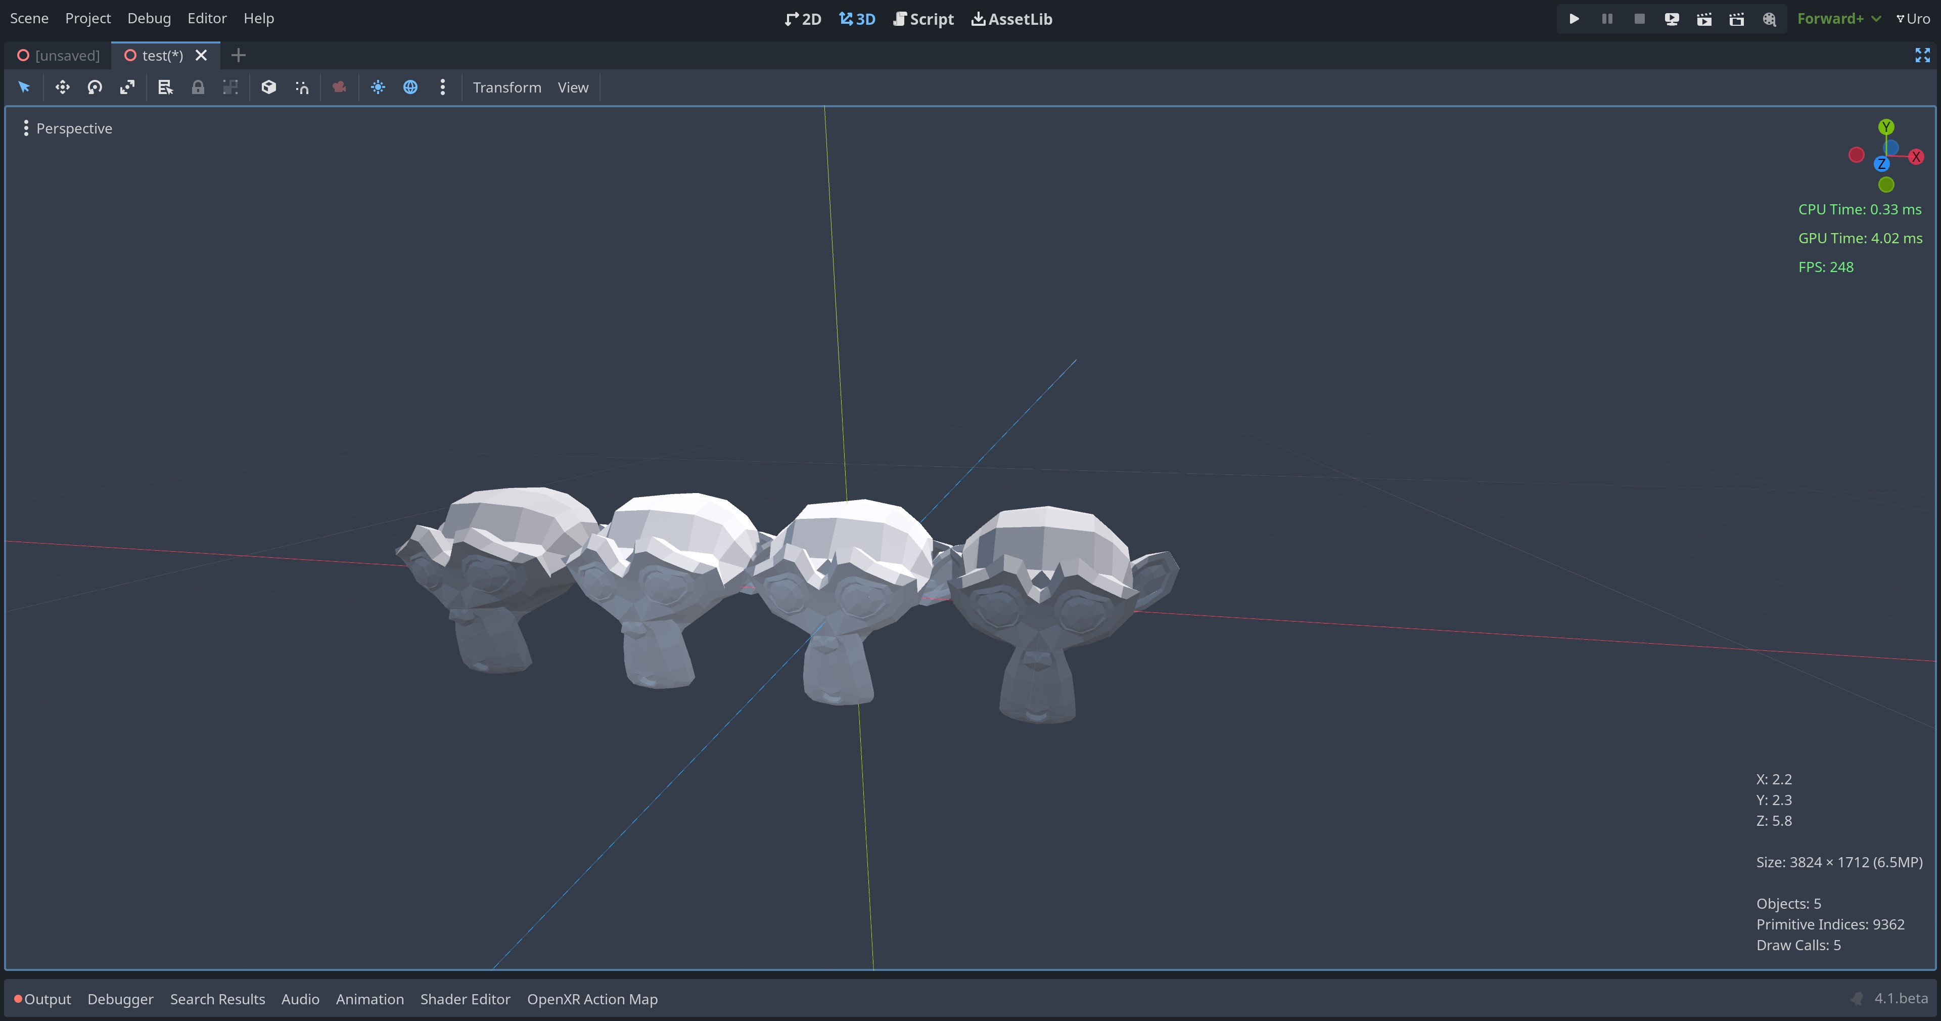This screenshot has height=1021, width=1941.
Task: Toggle group selected nodes icon
Action: (230, 86)
